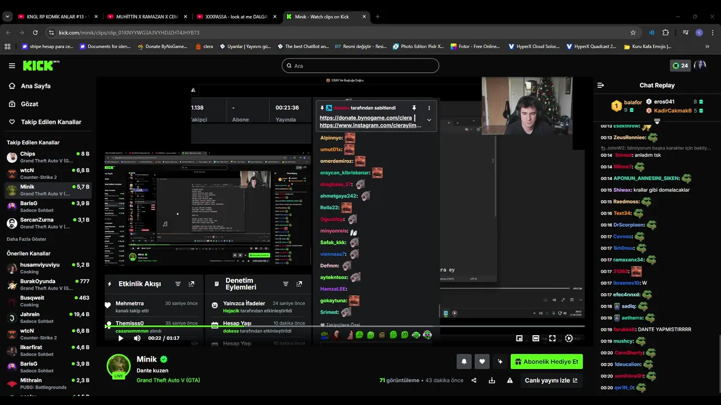Report the clip with warning icon
The image size is (721, 405).
(x=510, y=380)
